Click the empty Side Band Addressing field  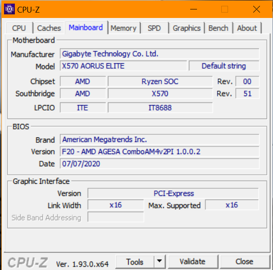tap(116, 217)
